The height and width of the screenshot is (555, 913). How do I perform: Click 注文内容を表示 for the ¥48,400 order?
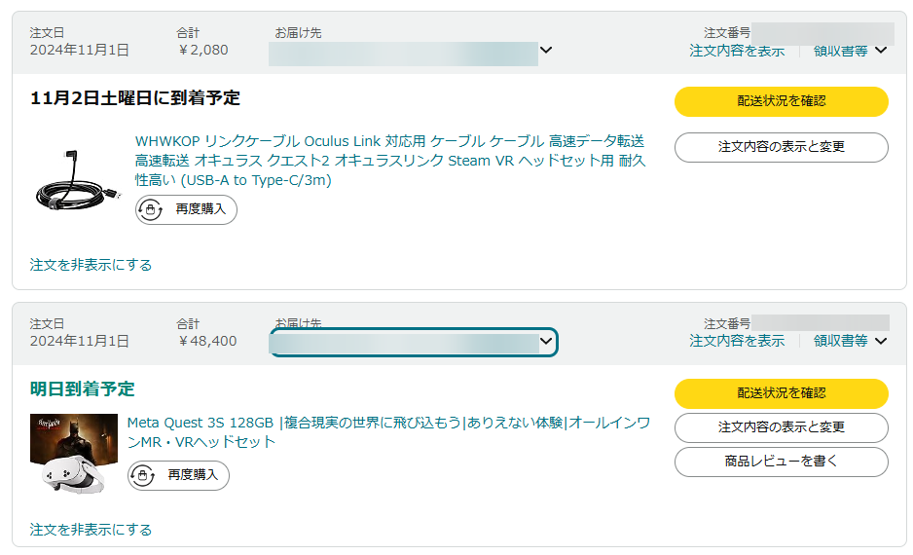tap(737, 341)
